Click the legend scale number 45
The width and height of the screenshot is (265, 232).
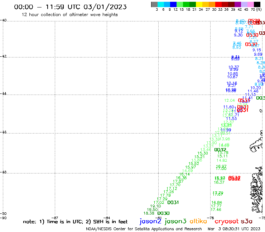click(x=246, y=9)
